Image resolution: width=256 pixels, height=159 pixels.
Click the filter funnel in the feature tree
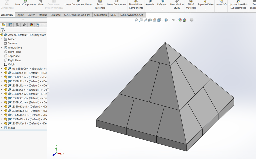pos(2,30)
